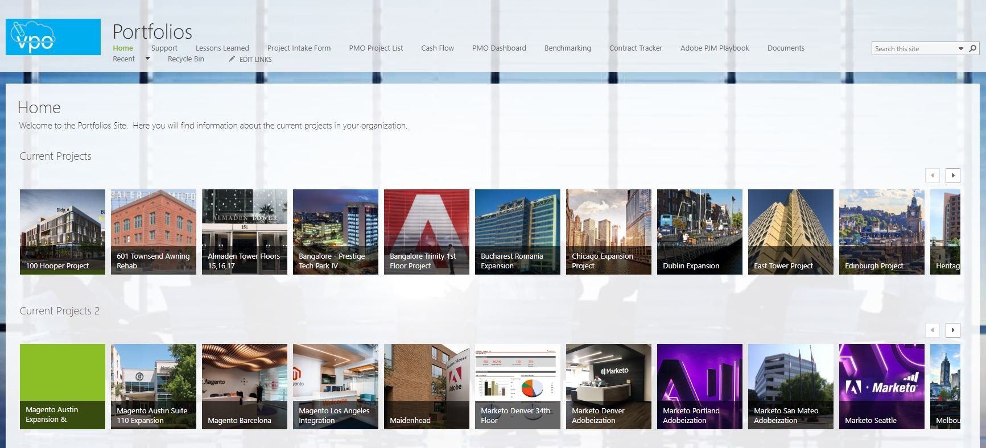
Task: Open the PMO Project List
Action: point(376,48)
